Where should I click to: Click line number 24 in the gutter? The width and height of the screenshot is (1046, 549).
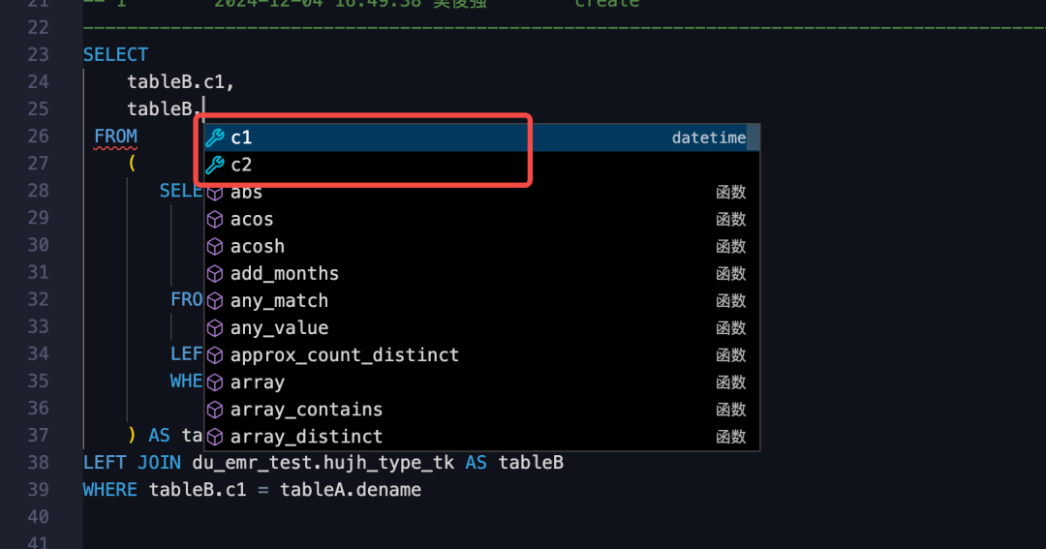(38, 82)
